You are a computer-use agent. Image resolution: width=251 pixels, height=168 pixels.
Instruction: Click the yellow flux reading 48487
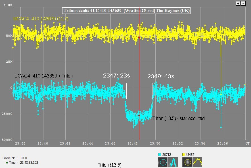tap(190, 155)
